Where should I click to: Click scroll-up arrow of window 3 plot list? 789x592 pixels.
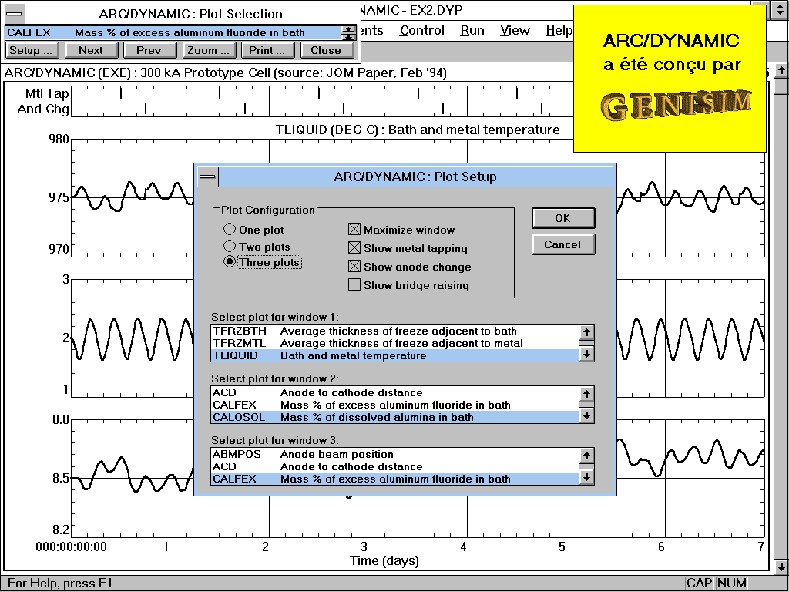coord(586,456)
